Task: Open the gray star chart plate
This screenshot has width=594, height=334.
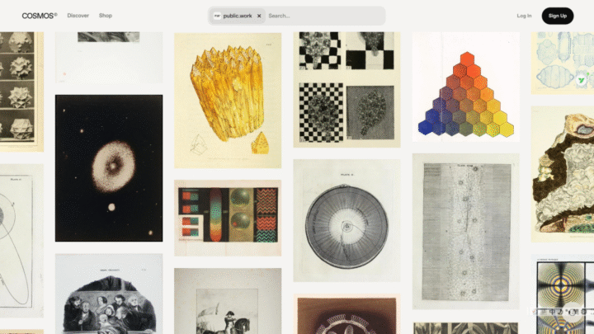Action: pyautogui.click(x=466, y=232)
